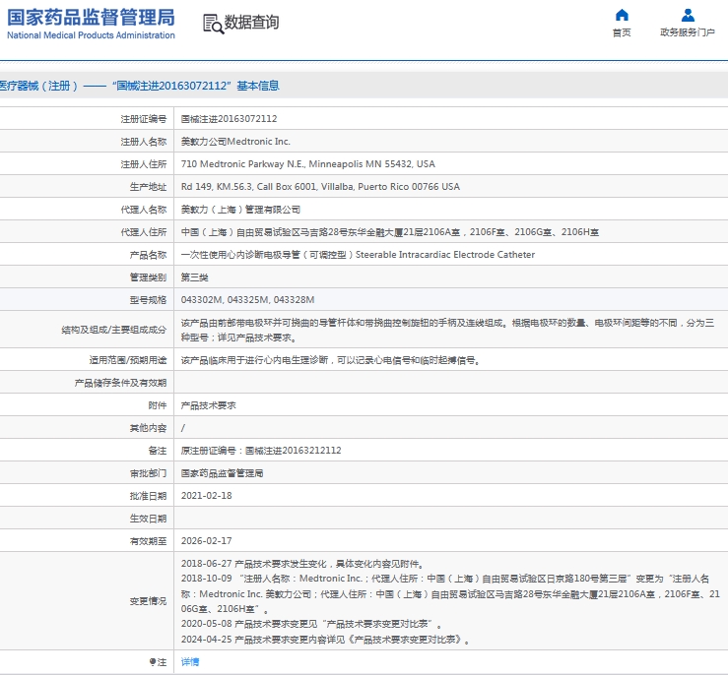Image resolution: width=728 pixels, height=675 pixels.
Task: Click the 注册证编号 row label
Action: point(144,119)
